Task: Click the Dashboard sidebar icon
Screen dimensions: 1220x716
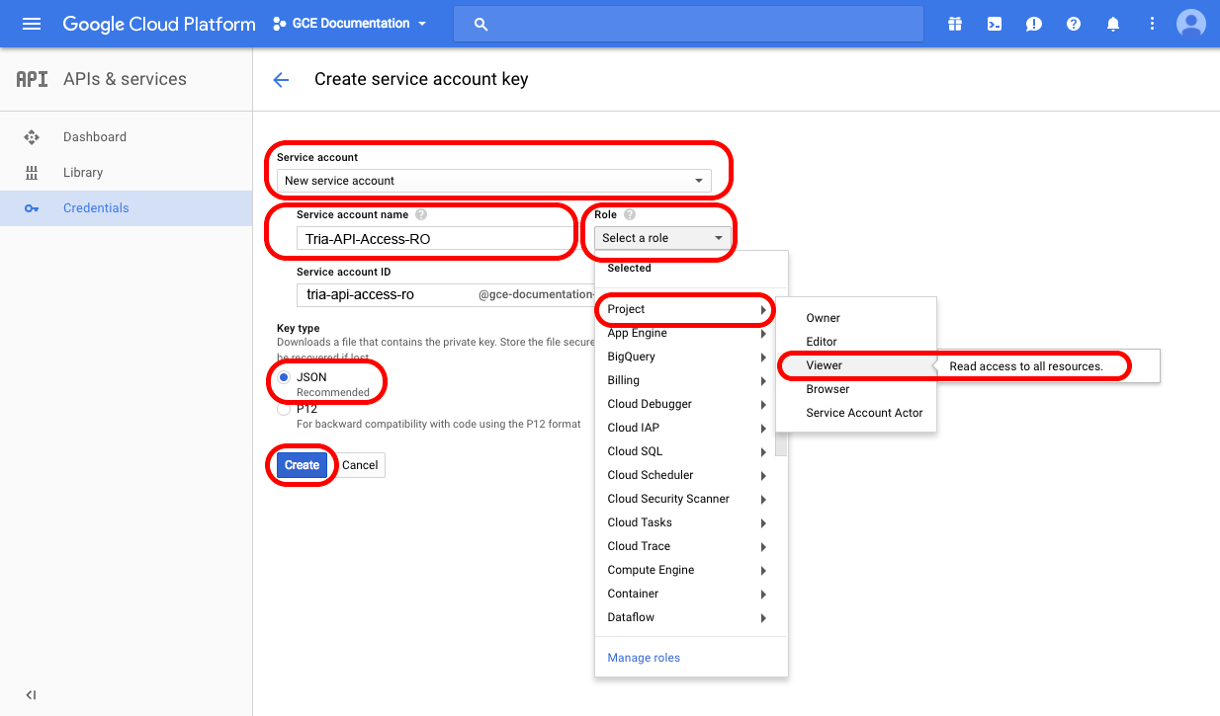Action: 32,137
